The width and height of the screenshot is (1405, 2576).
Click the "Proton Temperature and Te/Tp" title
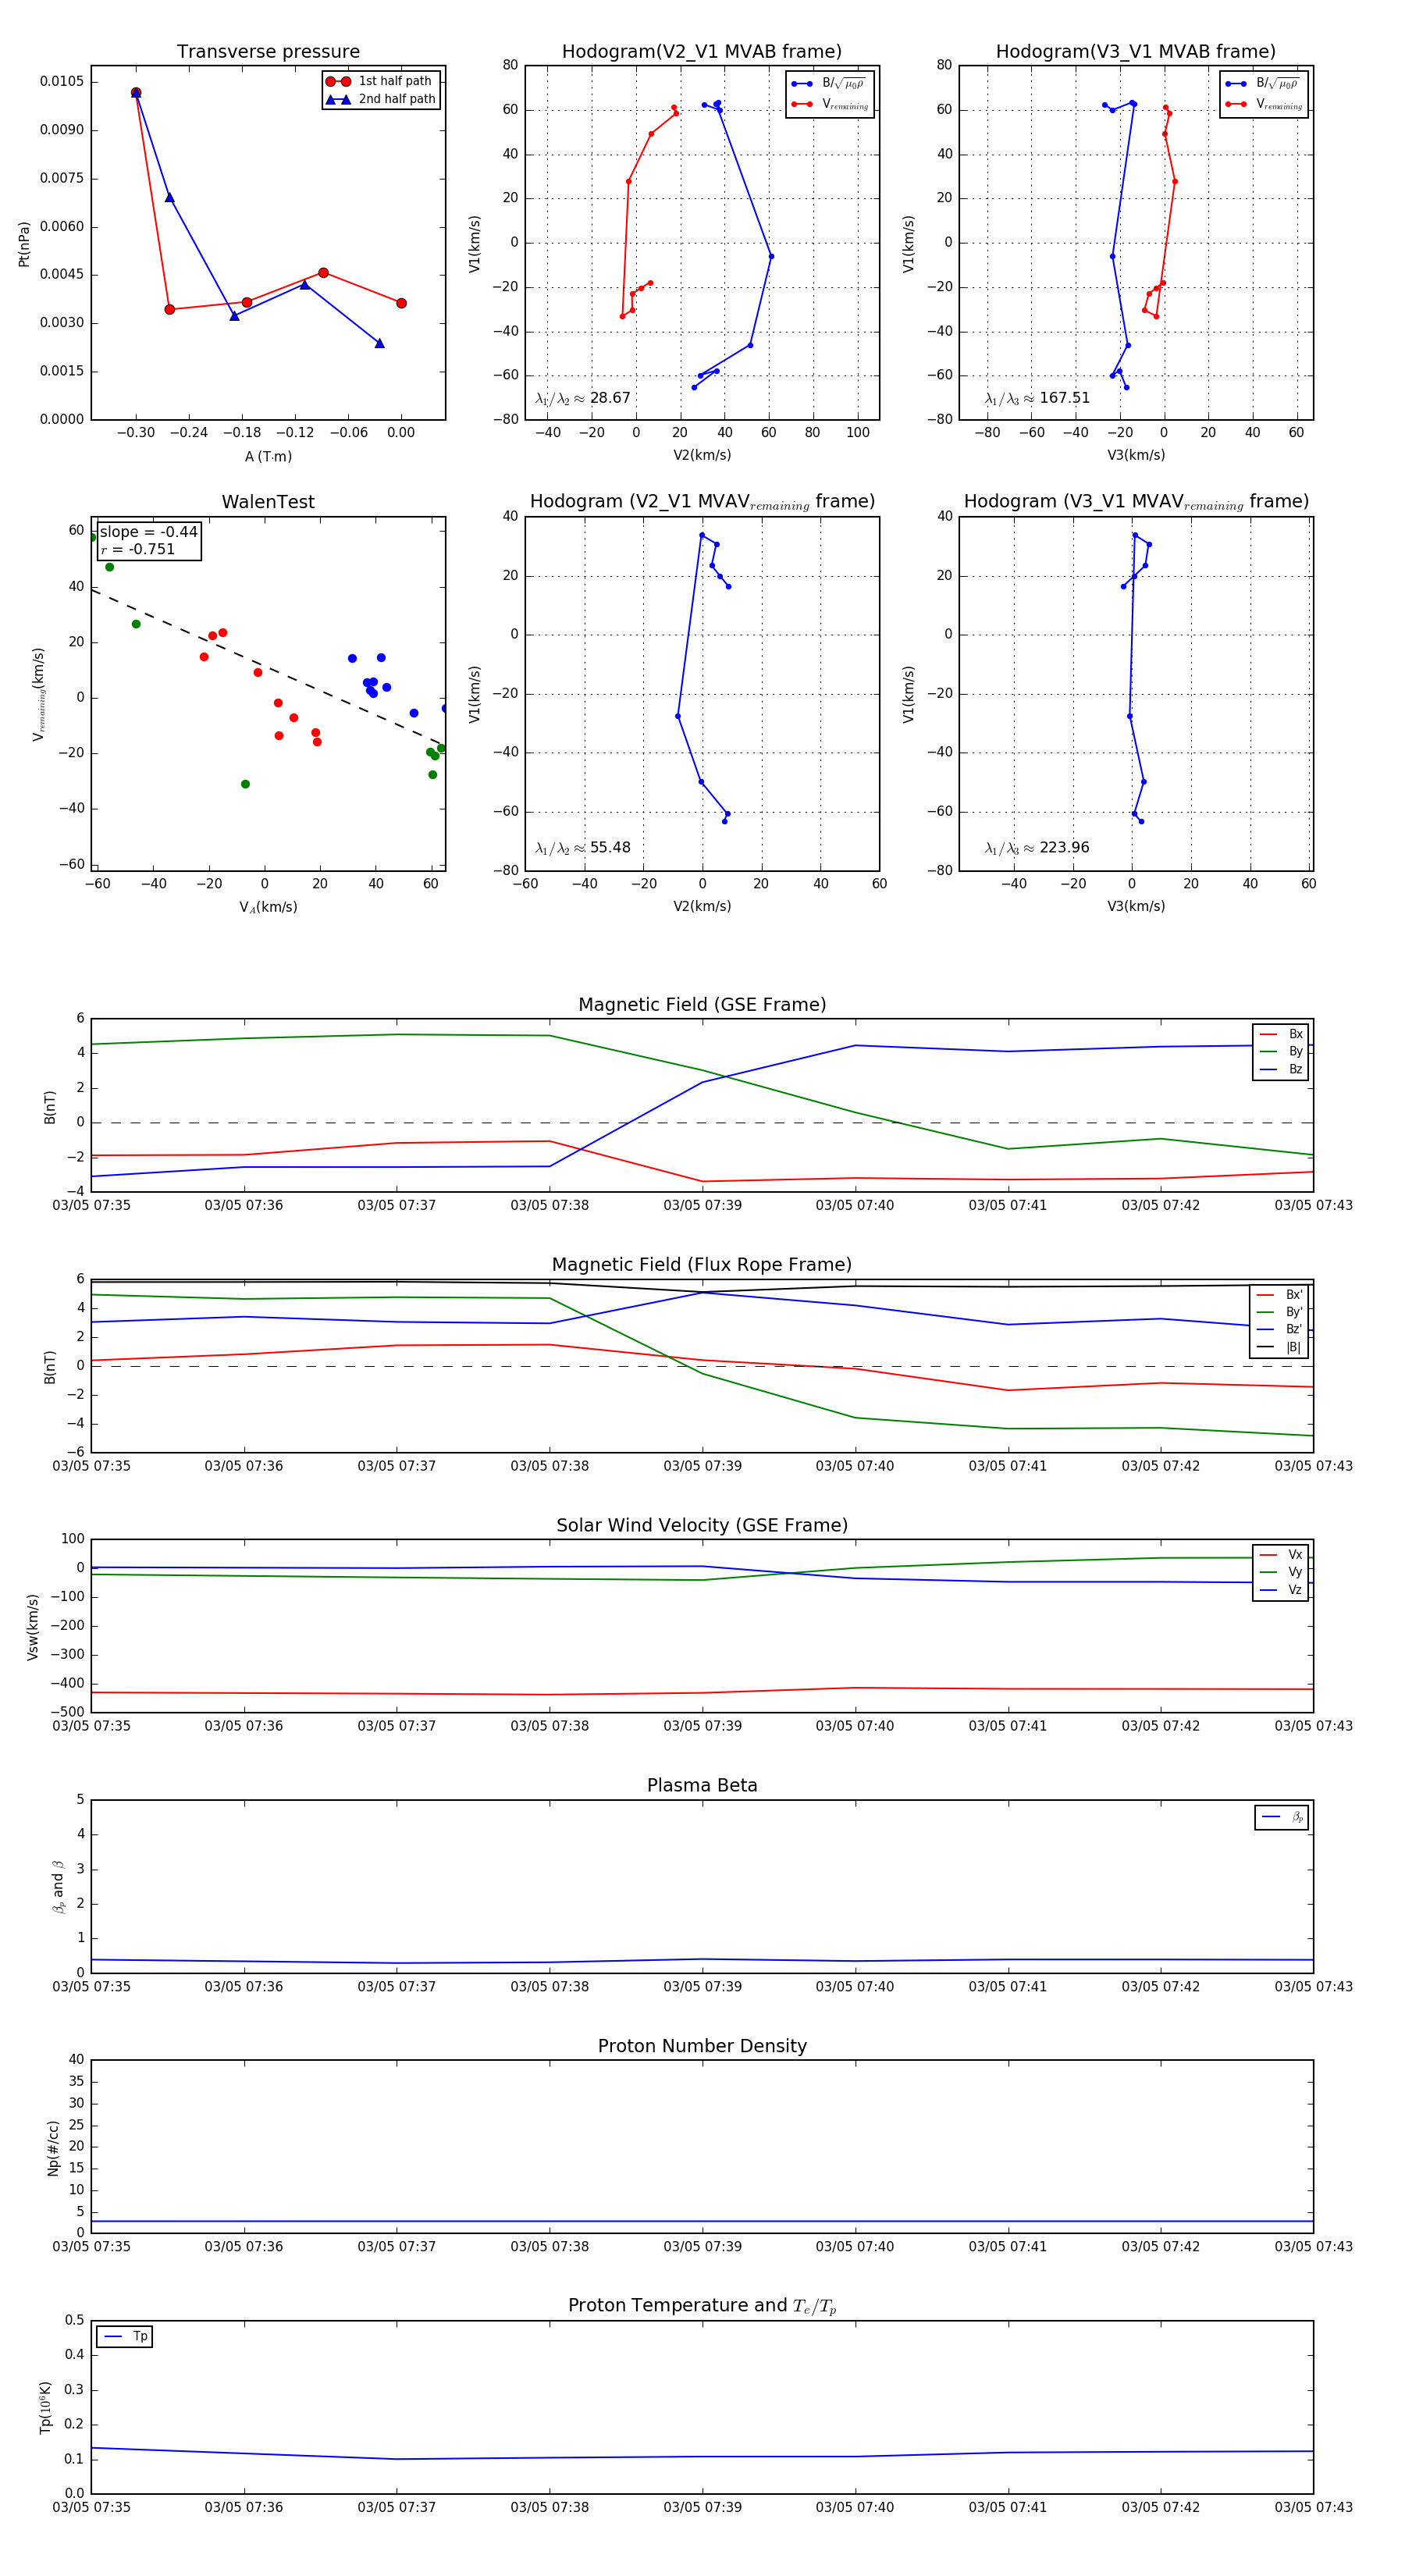[x=702, y=2306]
